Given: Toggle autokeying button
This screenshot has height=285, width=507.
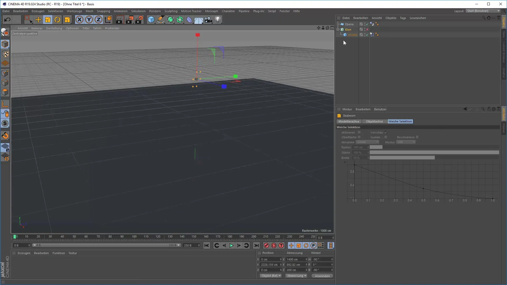Looking at the screenshot, I should coord(274,246).
